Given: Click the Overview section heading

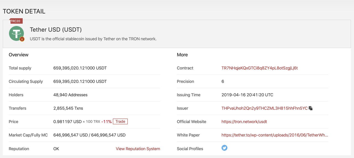Looking at the screenshot, I should 19,55.
